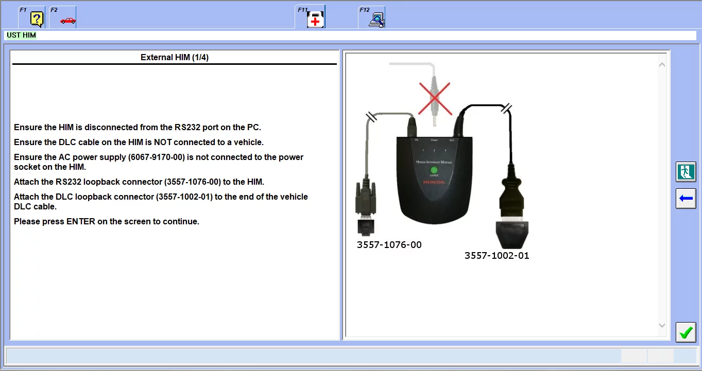Click the down arrow on the image scrollbar
The width and height of the screenshot is (702, 372).
(x=662, y=325)
